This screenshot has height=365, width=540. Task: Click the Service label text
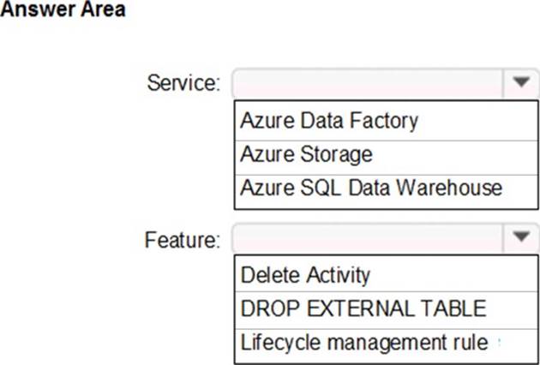[x=184, y=84]
